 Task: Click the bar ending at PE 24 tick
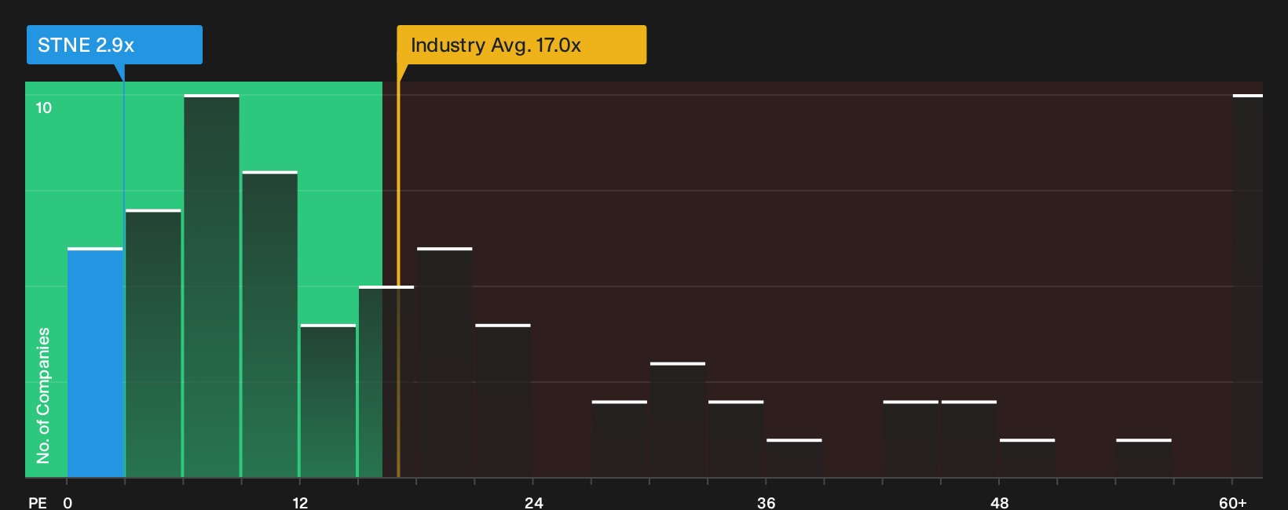tap(503, 400)
